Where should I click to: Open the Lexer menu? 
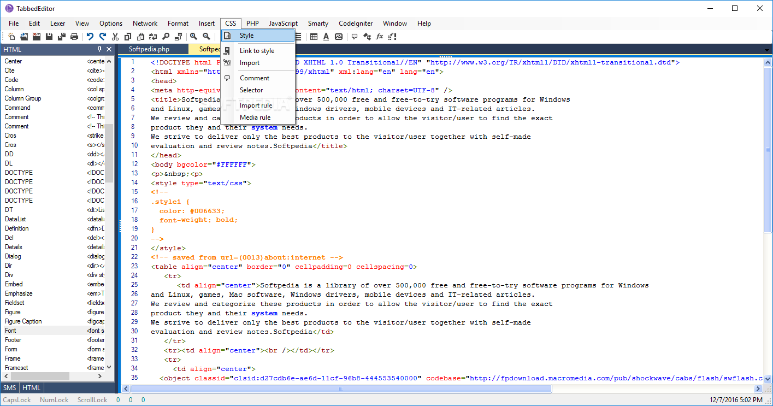(57, 23)
